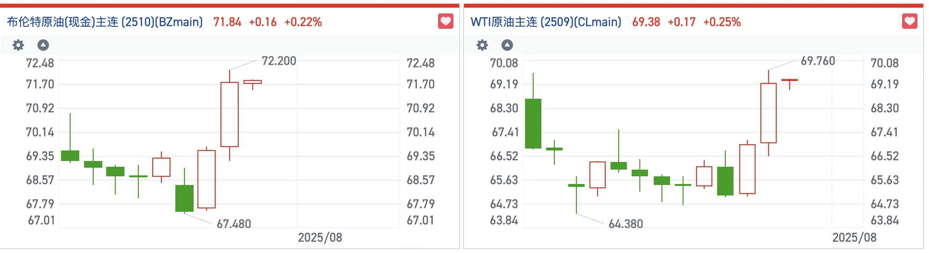Click the large green first WTI candlestick
Screen dimensions: 929x253
tap(533, 123)
